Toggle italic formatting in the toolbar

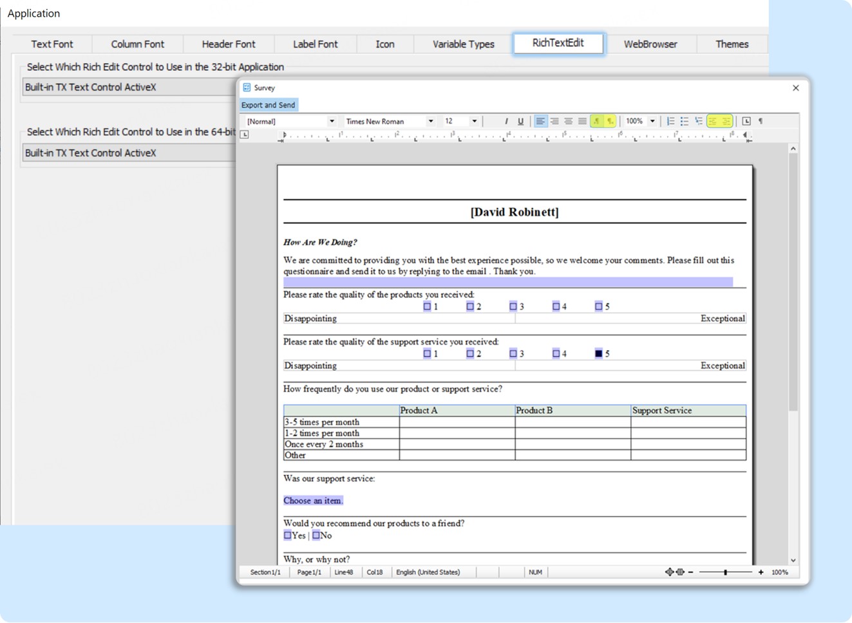[506, 121]
